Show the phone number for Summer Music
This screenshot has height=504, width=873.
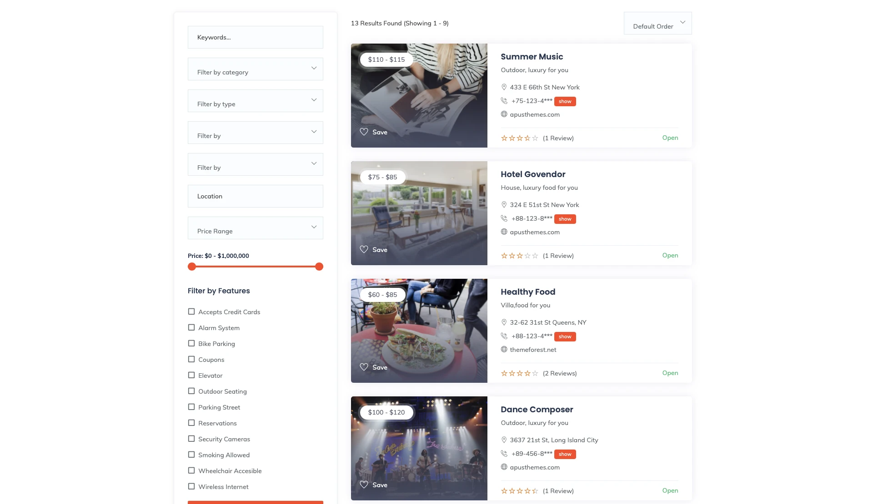(565, 101)
